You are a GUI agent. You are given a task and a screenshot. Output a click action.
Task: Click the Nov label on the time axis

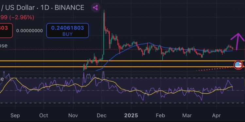[x=73, y=115]
